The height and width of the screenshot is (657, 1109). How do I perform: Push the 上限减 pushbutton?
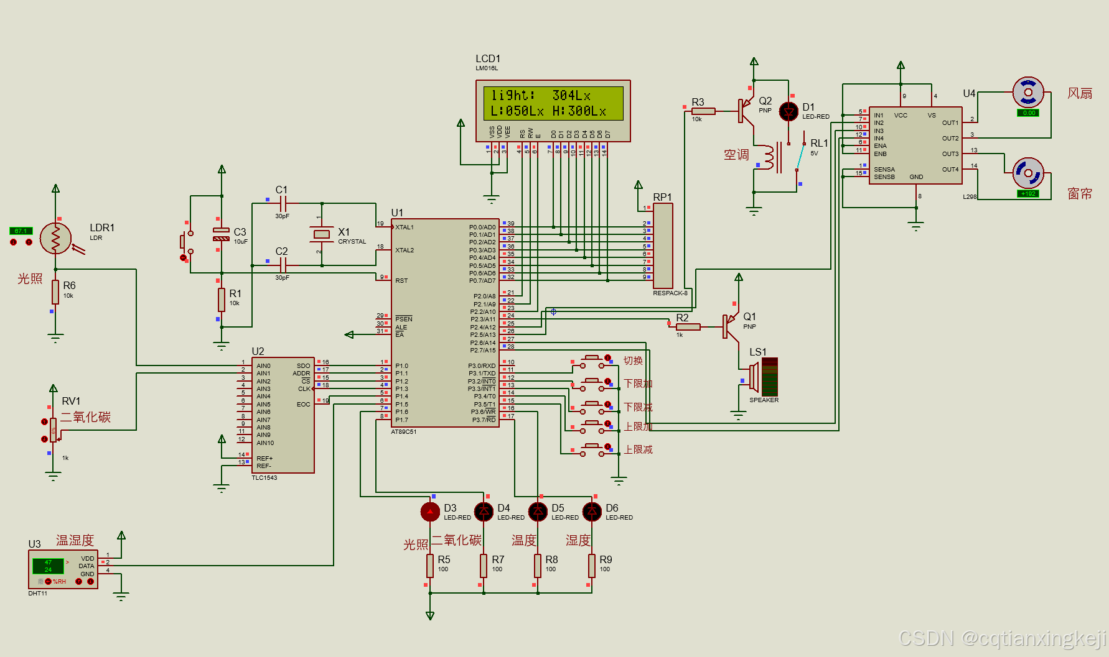tap(592, 449)
